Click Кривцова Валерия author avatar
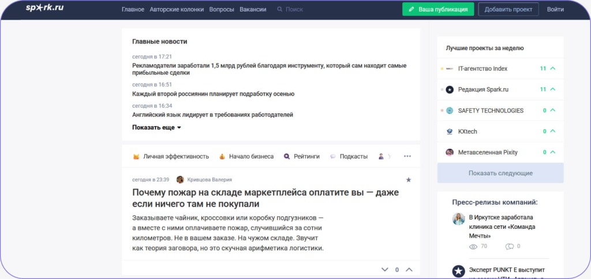The height and width of the screenshot is (279, 591). pos(180,180)
